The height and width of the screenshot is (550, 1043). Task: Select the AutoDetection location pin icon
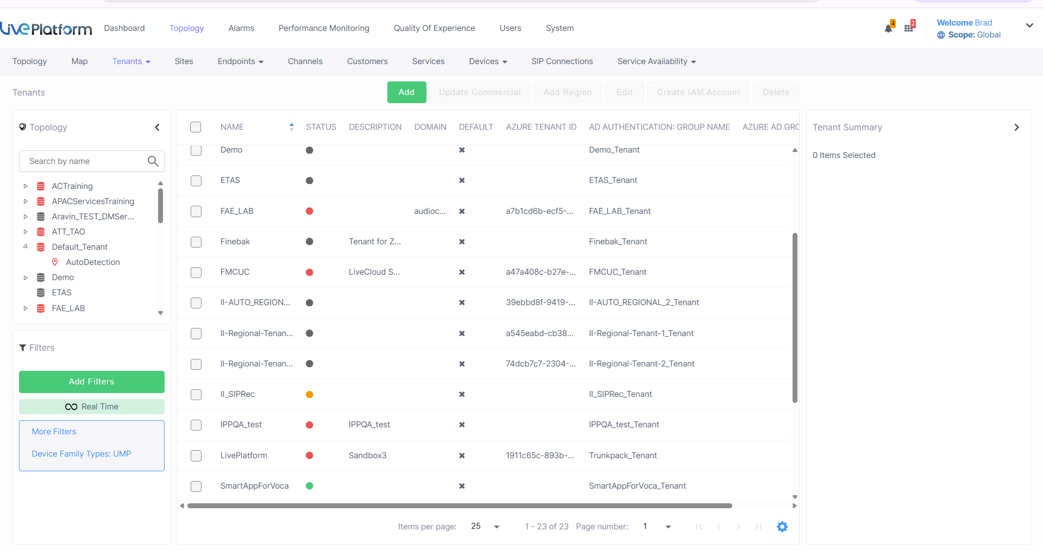pos(55,262)
